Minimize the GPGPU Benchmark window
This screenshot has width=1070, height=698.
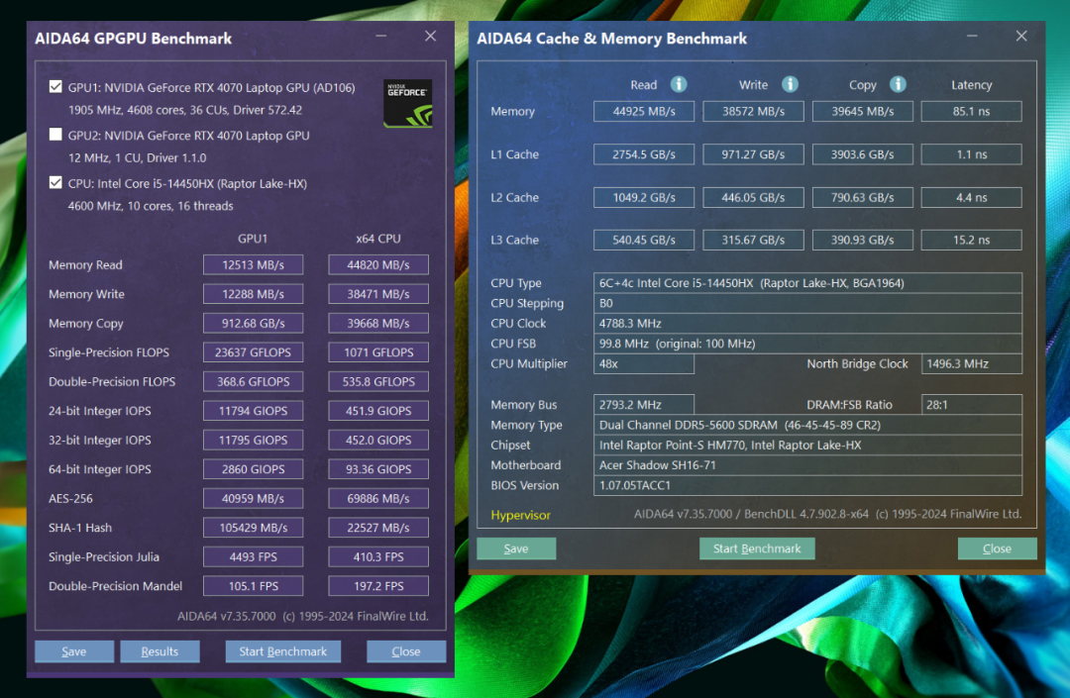point(380,36)
